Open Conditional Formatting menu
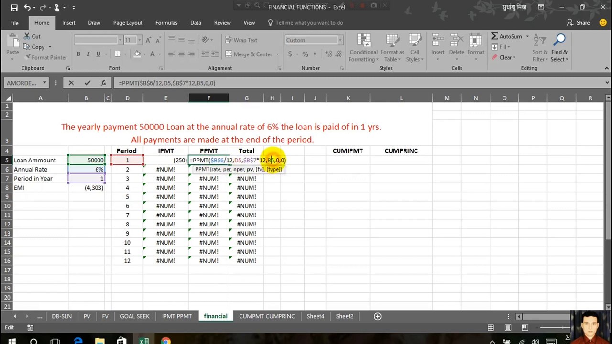The width and height of the screenshot is (612, 344). click(363, 48)
